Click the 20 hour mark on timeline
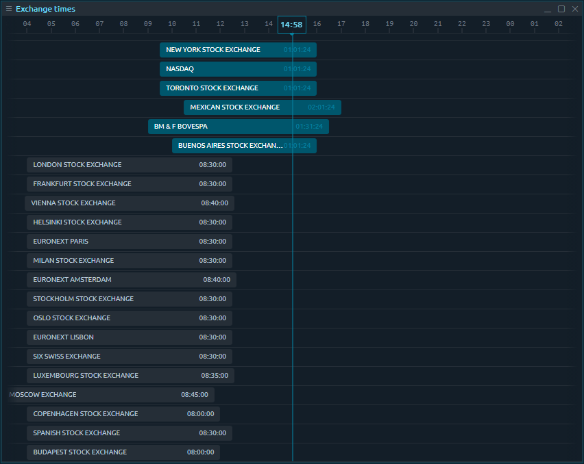This screenshot has height=464, width=584. coord(413,24)
